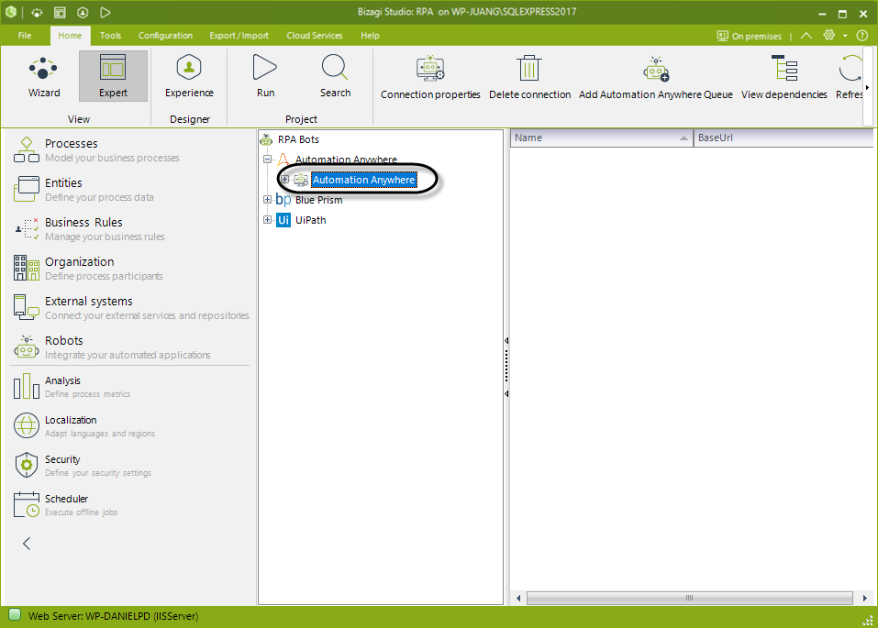Click Delete connection trash icon
The height and width of the screenshot is (628, 878).
[x=529, y=78]
